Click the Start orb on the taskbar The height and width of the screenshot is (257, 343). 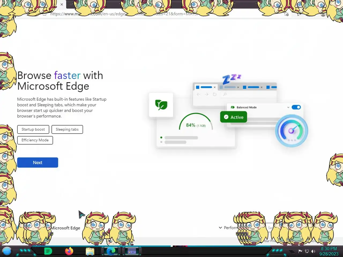(x=7, y=251)
